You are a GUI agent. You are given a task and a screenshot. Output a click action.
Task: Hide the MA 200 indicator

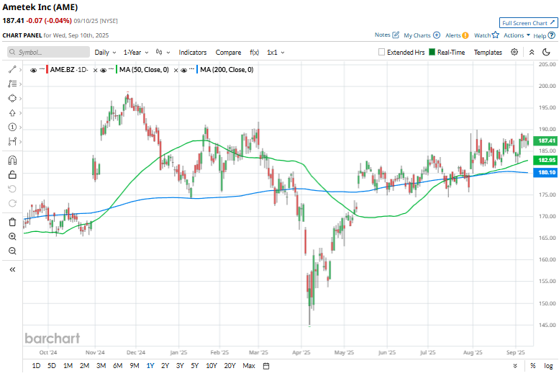pos(184,70)
